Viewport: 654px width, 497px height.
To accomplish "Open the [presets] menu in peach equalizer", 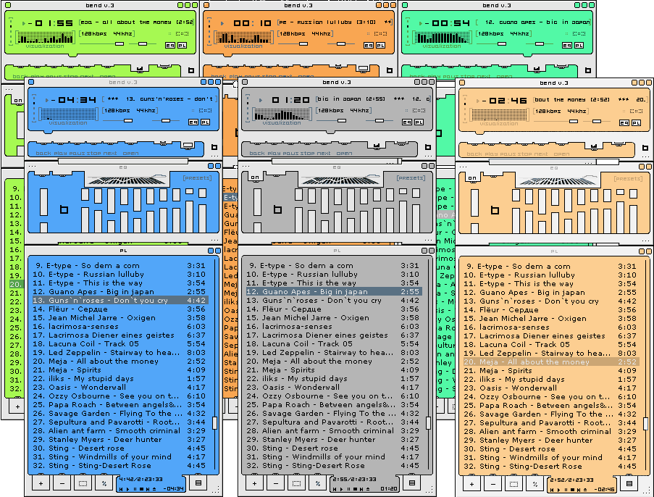I will (628, 179).
